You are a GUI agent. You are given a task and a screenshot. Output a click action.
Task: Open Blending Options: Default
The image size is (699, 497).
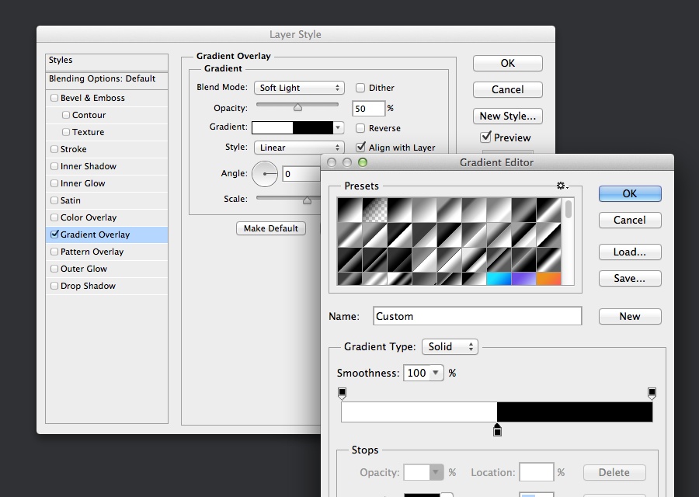106,79
